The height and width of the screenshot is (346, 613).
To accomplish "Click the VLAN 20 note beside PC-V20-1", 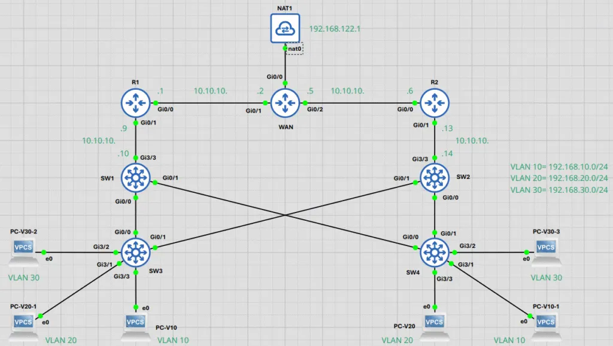I will [61, 341].
